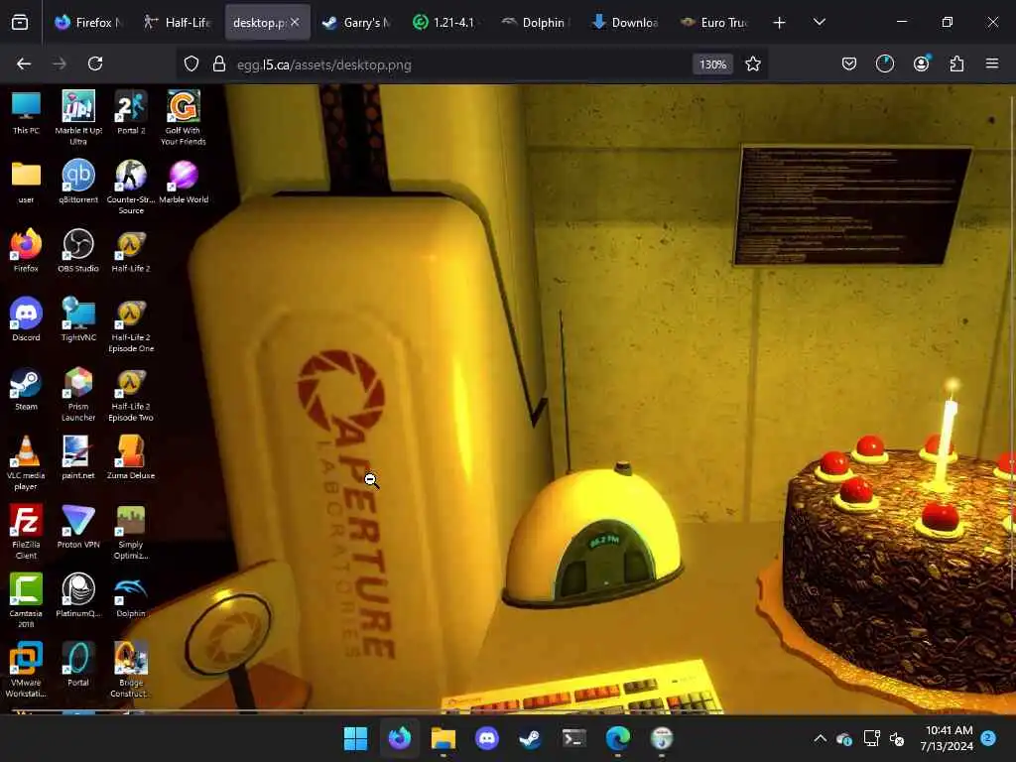Viewport: 1016px width, 762px height.
Task: Bookmark this page with the star
Action: 753,64
